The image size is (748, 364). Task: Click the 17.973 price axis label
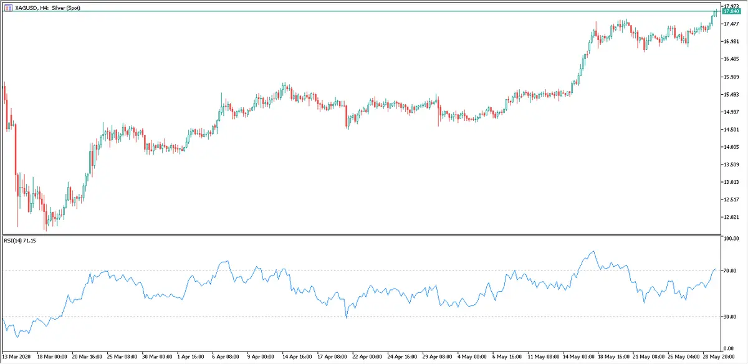pyautogui.click(x=731, y=6)
